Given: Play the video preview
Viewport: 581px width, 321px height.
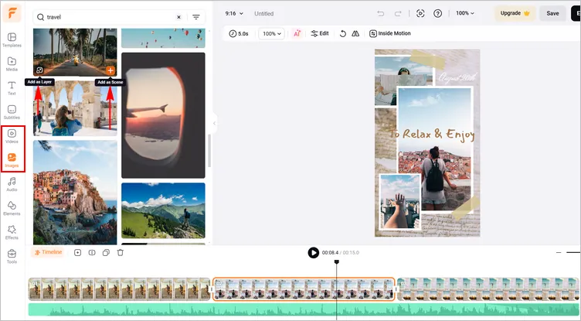Looking at the screenshot, I should click(313, 253).
